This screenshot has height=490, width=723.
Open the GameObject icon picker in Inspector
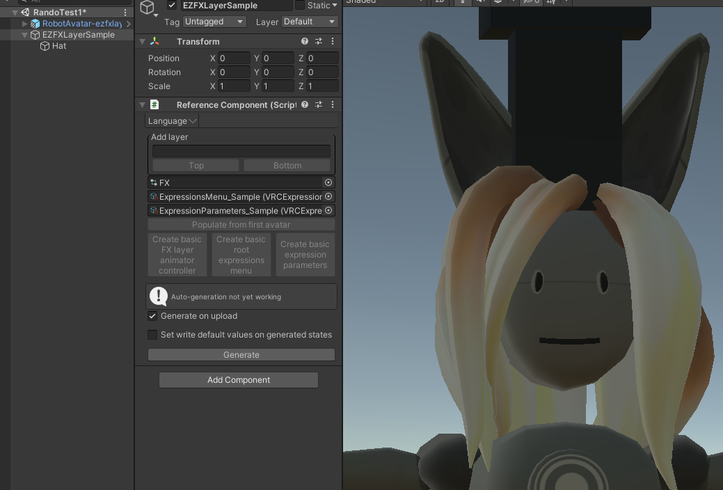click(148, 8)
